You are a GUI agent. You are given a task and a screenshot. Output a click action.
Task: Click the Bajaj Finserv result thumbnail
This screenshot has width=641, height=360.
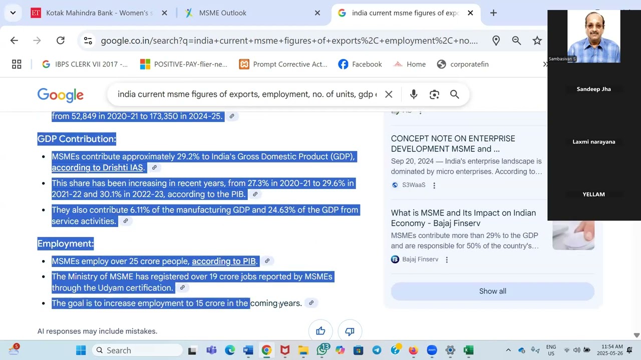pyautogui.click(x=573, y=234)
